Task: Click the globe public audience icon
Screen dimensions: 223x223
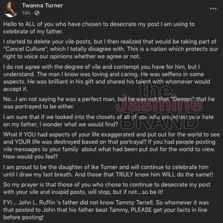Action: 37,13
